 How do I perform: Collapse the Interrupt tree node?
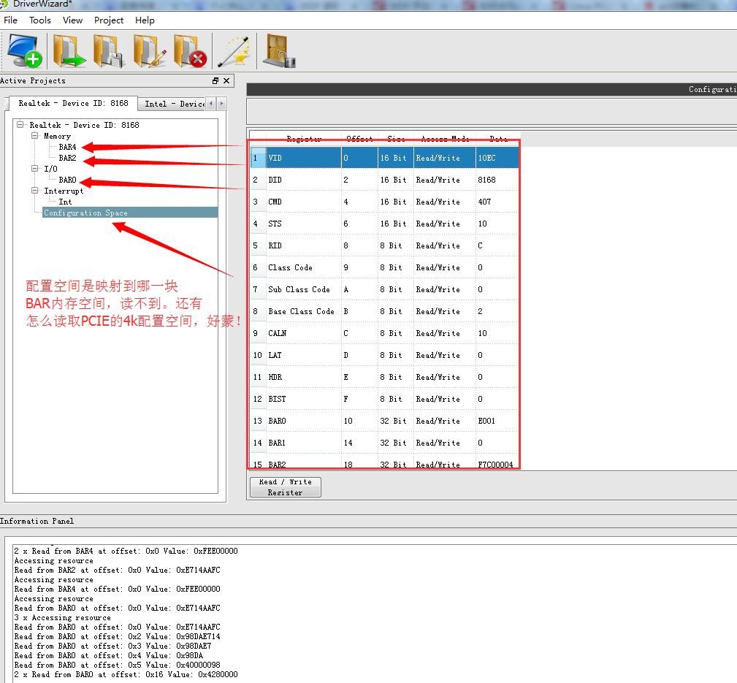tap(35, 191)
